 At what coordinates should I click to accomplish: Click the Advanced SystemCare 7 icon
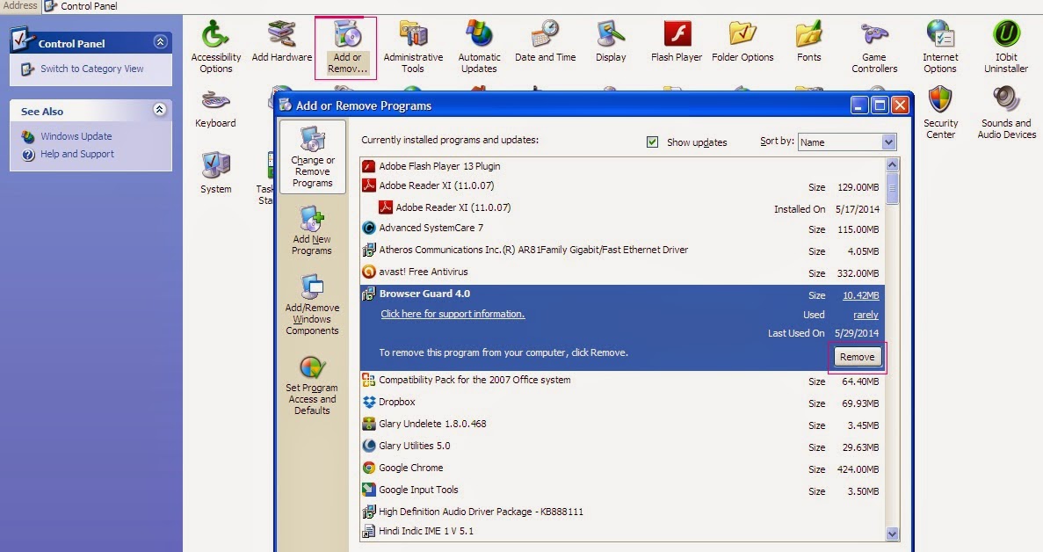pos(368,228)
